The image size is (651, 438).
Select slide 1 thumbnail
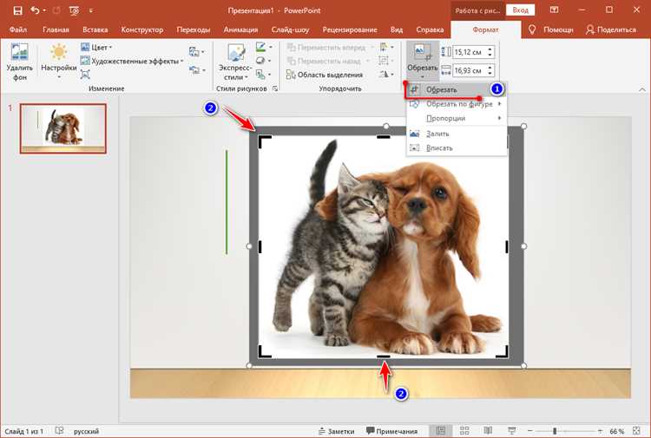[x=63, y=128]
